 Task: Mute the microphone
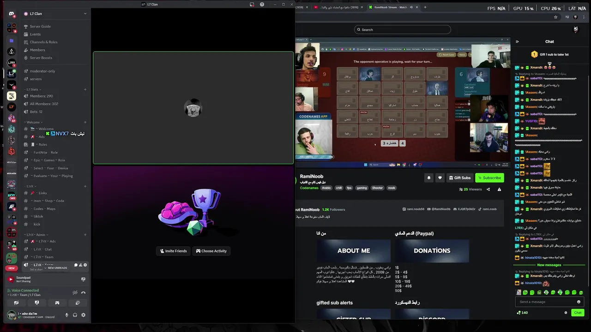pos(66,315)
